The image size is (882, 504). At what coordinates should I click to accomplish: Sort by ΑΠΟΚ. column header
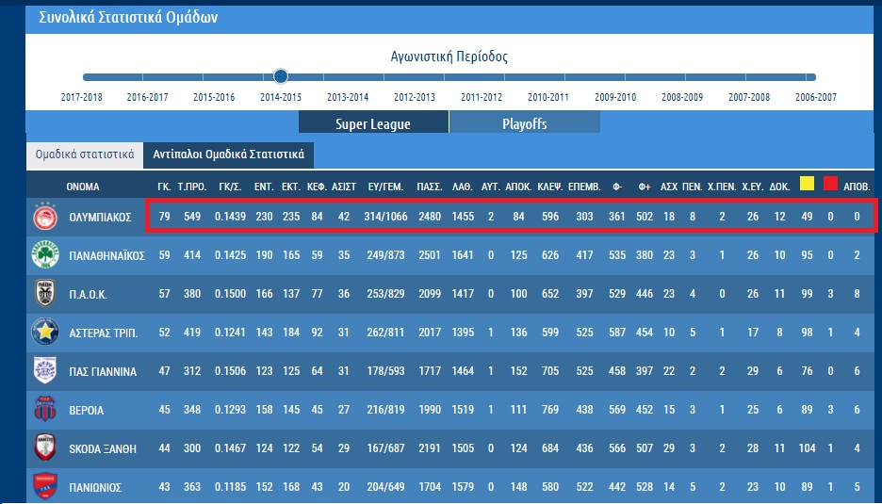point(518,187)
